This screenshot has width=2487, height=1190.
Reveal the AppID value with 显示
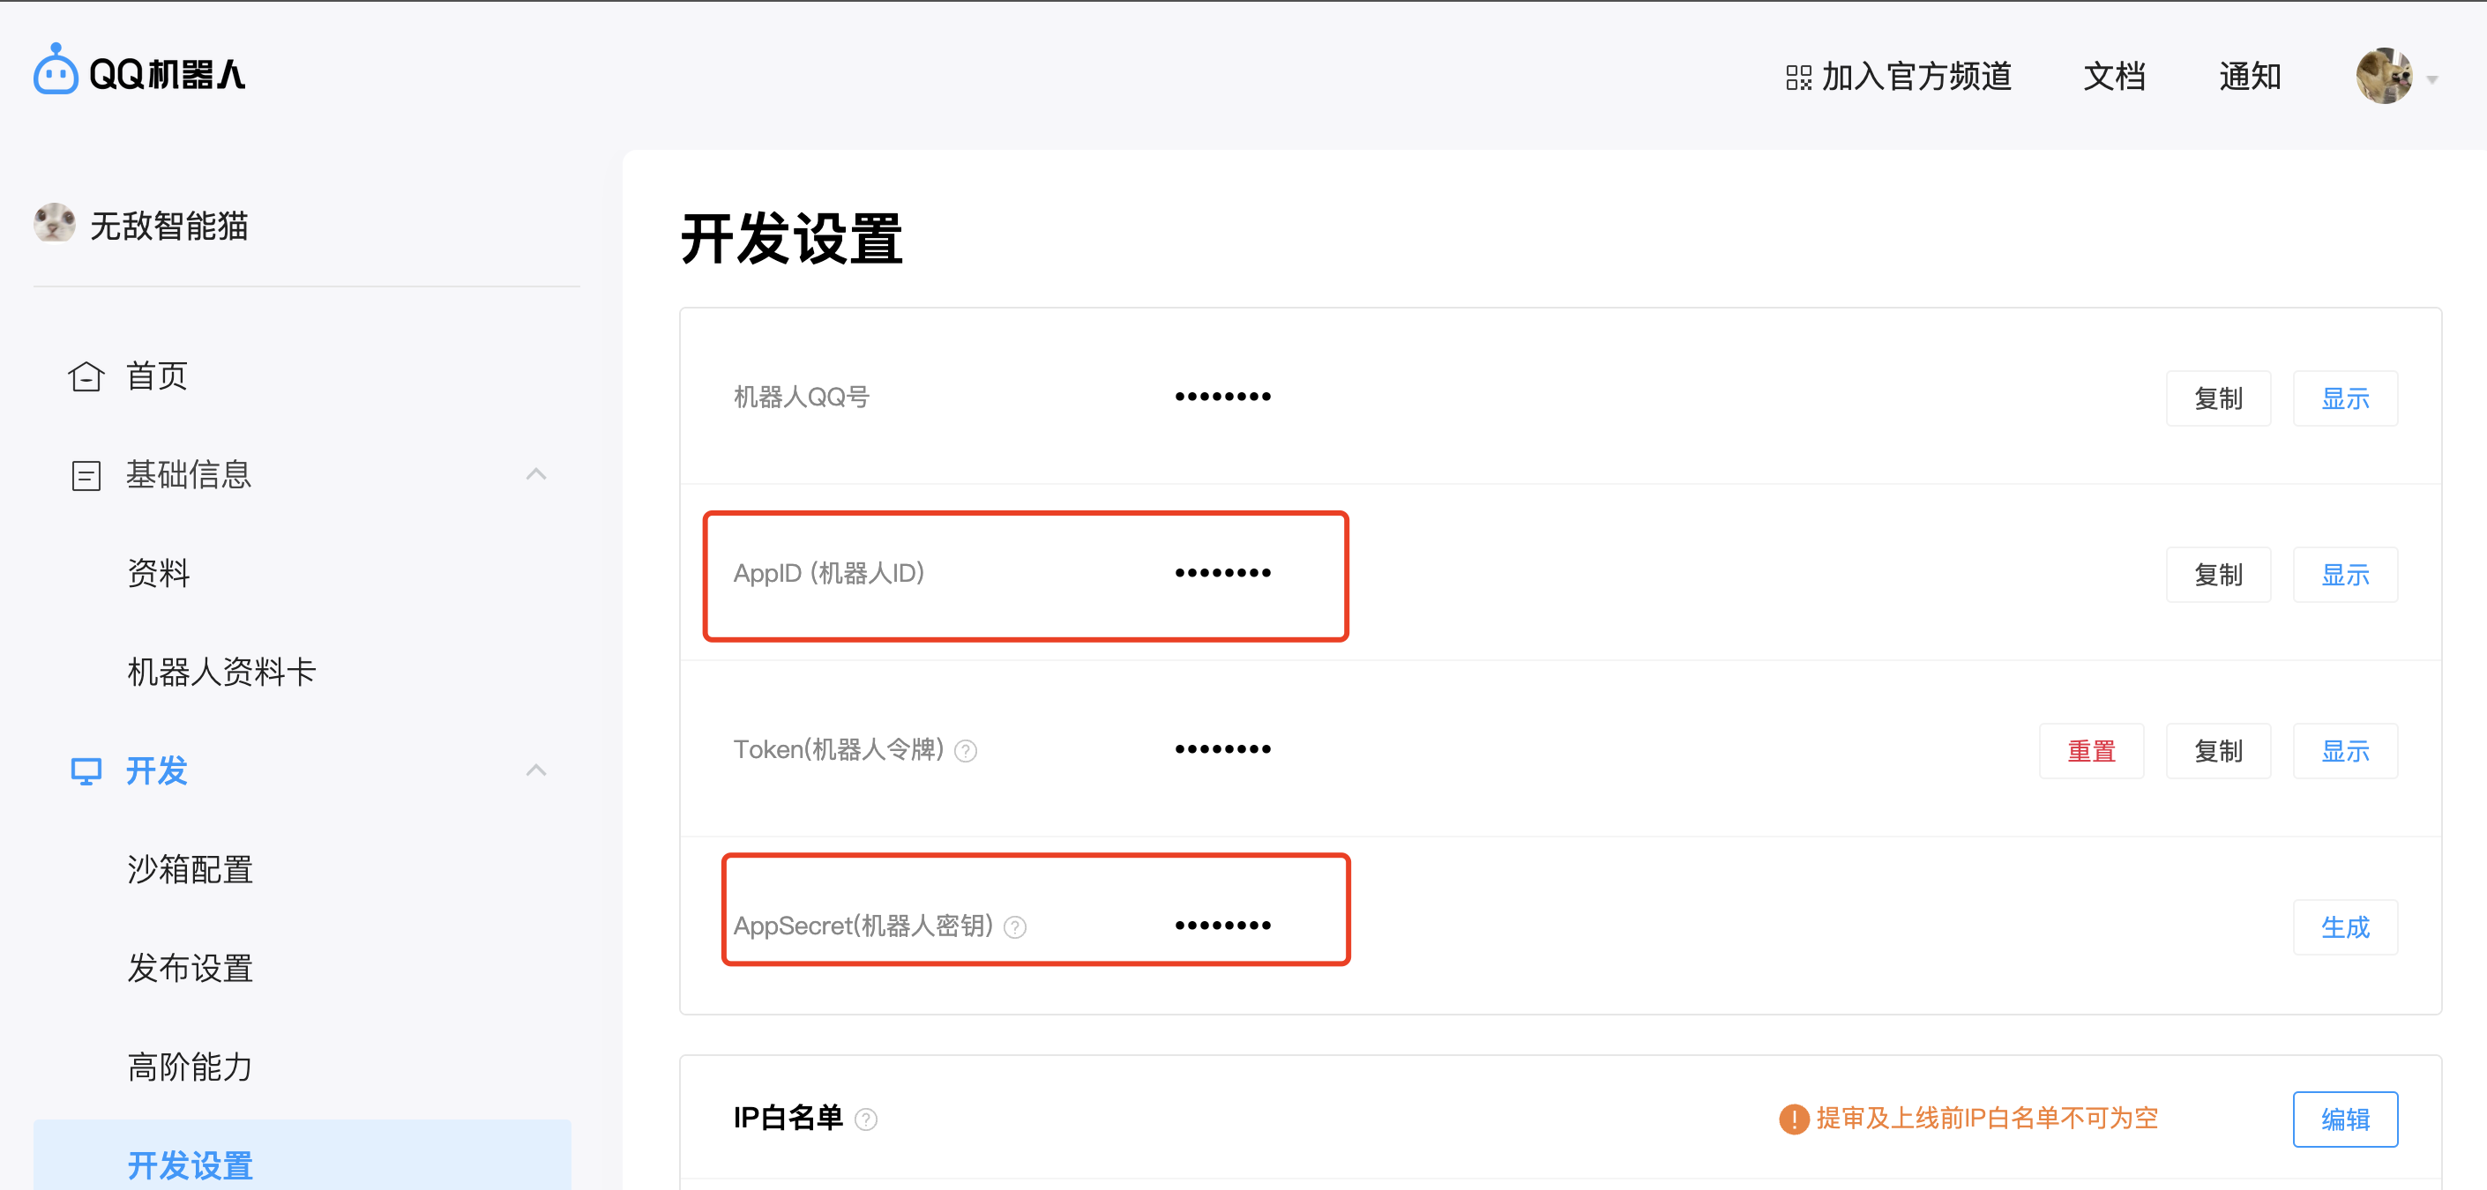click(x=2344, y=576)
